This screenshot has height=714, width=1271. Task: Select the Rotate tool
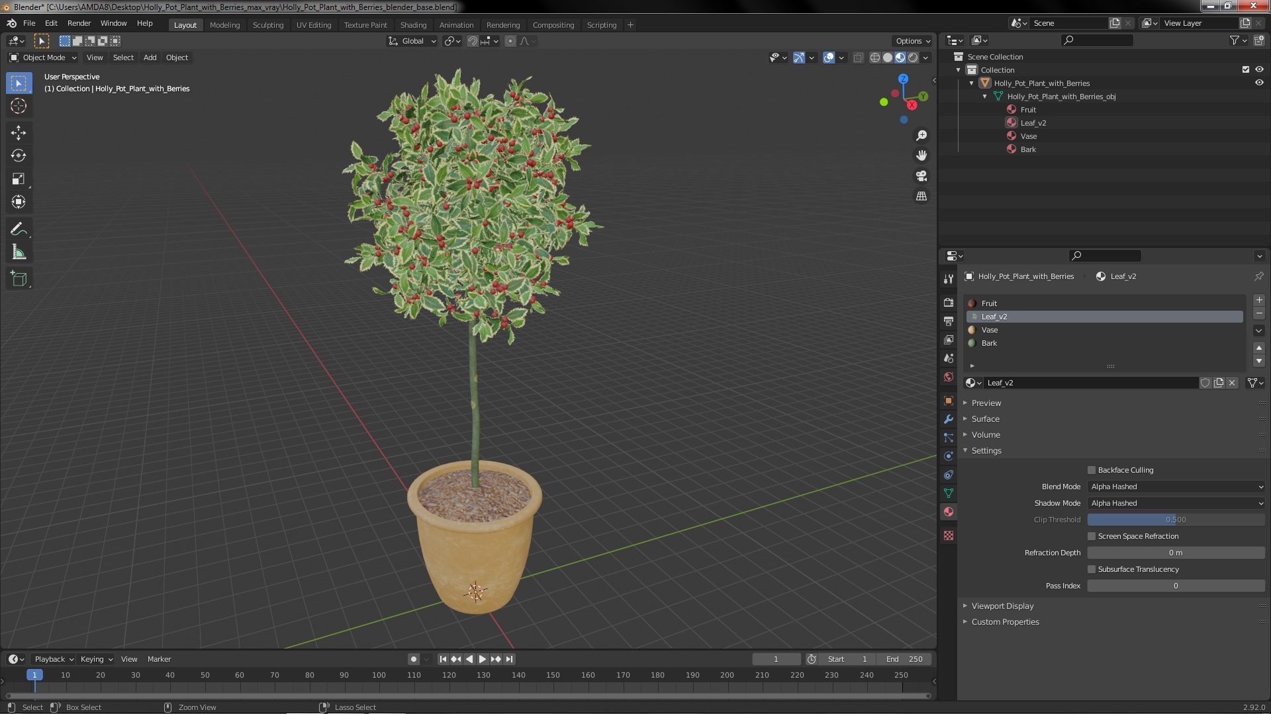[19, 156]
